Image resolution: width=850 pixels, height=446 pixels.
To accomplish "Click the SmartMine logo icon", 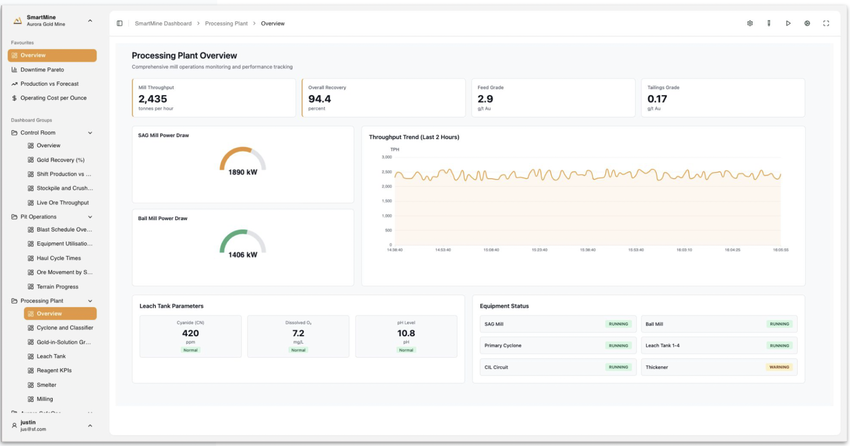I will (x=17, y=21).
